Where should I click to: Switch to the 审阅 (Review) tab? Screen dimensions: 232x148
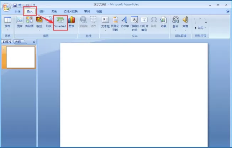[87, 11]
